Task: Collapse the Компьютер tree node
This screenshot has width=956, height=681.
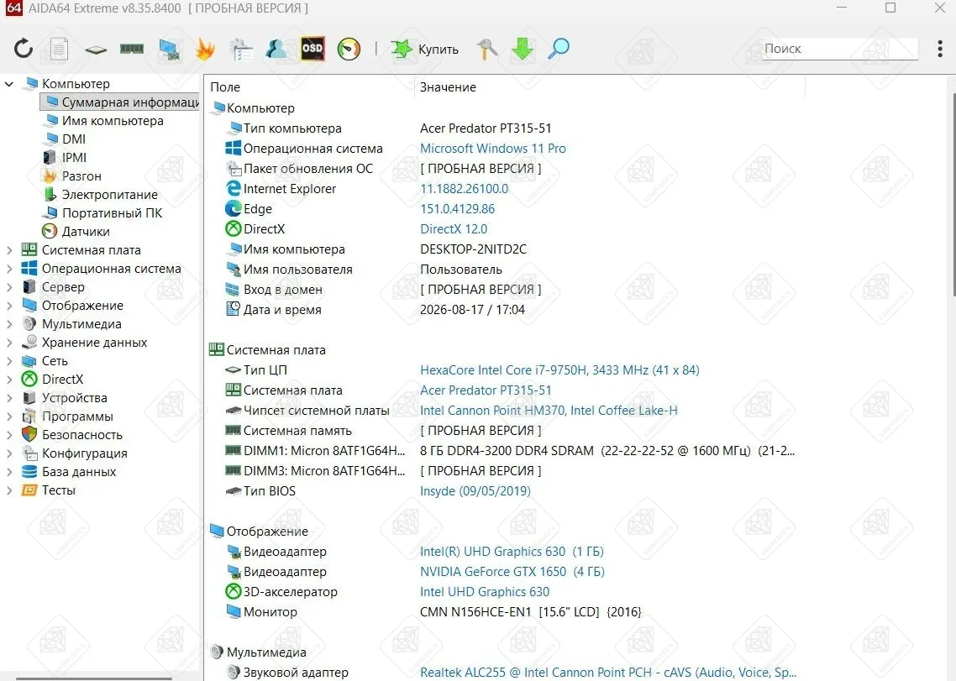Action: pyautogui.click(x=9, y=83)
